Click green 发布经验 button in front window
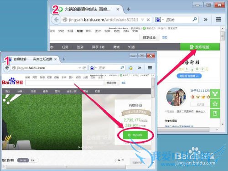 [x=135, y=135]
